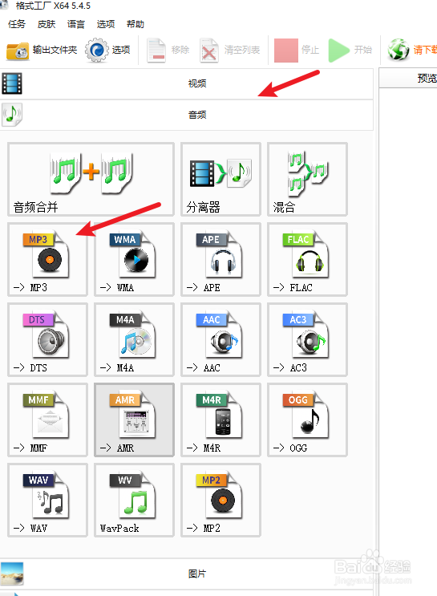Choose convert to AAC format
The height and width of the screenshot is (596, 437).
[x=221, y=340]
